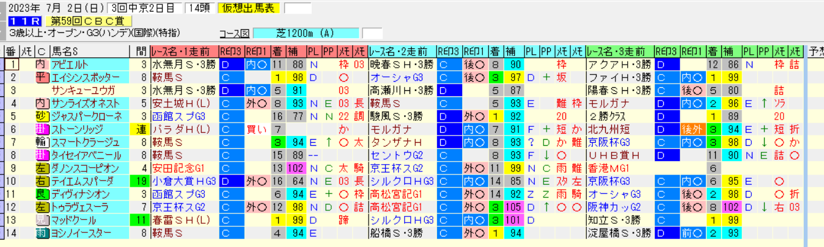Click the 間 column header
824x247 pixels.
click(139, 51)
